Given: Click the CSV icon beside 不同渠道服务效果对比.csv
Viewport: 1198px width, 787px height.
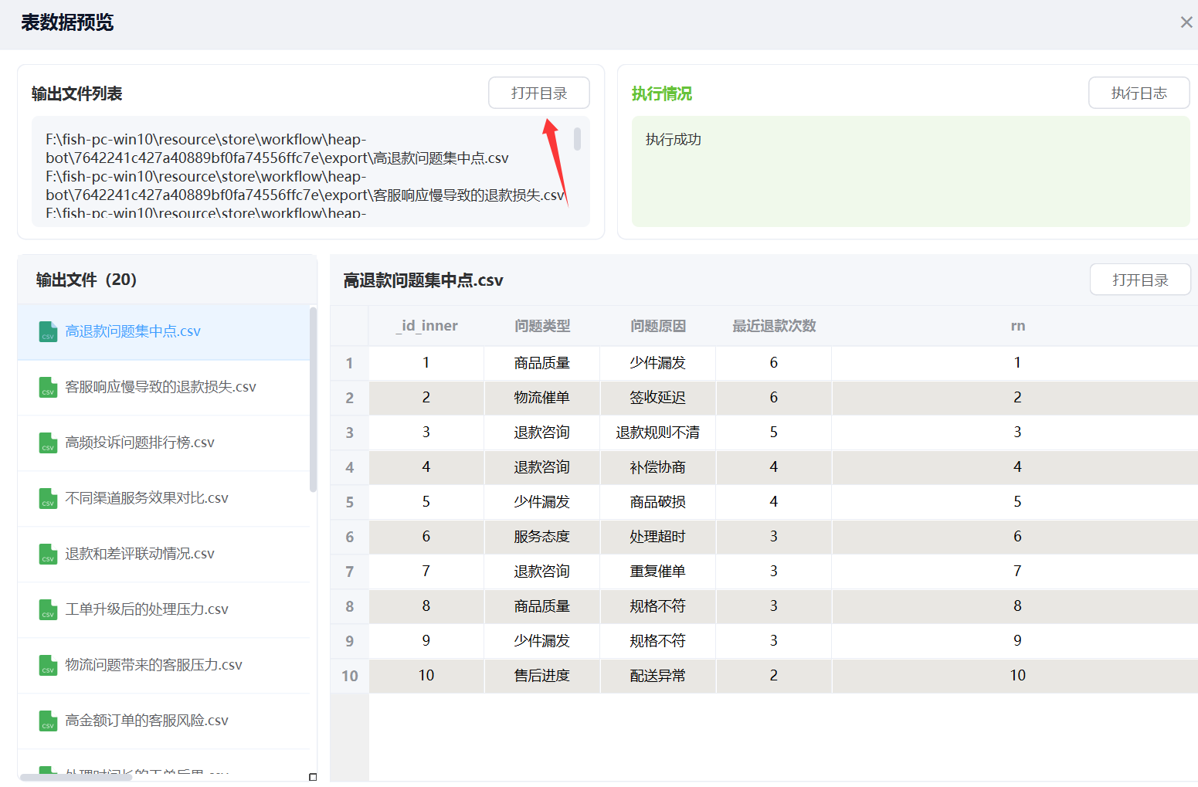Looking at the screenshot, I should click(48, 498).
